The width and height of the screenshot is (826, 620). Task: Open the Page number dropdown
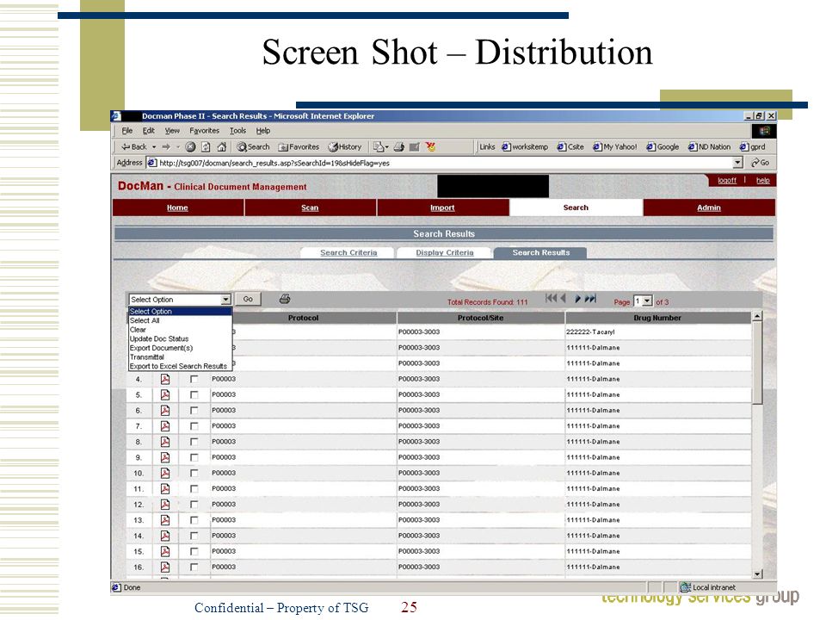pyautogui.click(x=643, y=301)
